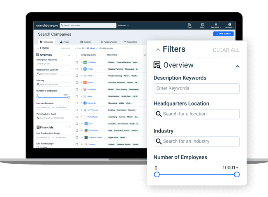
Task: Open the select-all dropdown arrow in table header
Action: 76,55
